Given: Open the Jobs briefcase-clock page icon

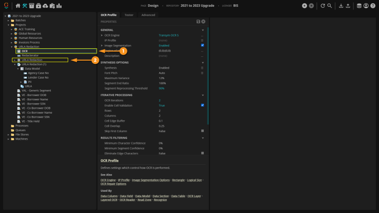Looking at the screenshot, I should click(52, 6).
